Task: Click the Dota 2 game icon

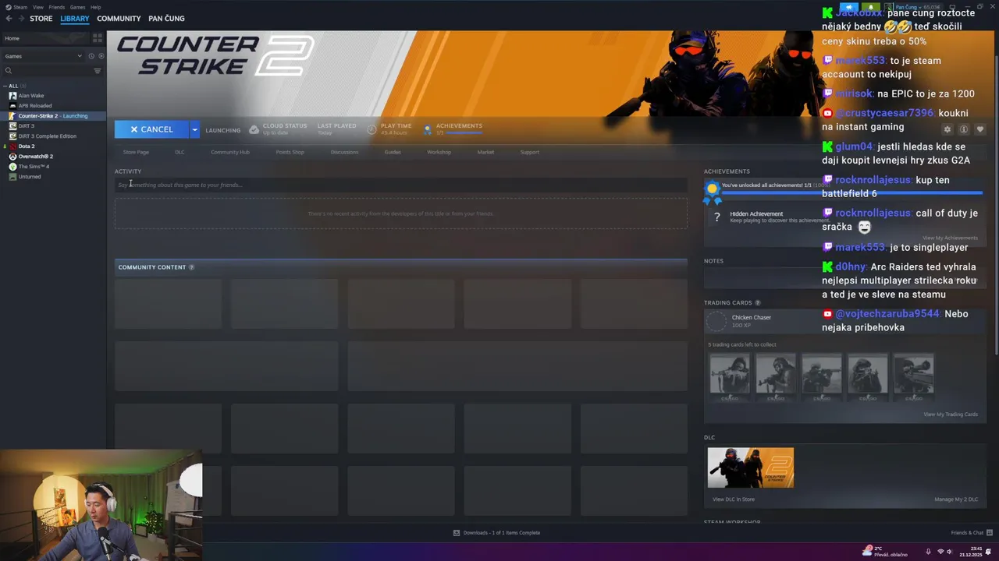Action: click(12, 146)
